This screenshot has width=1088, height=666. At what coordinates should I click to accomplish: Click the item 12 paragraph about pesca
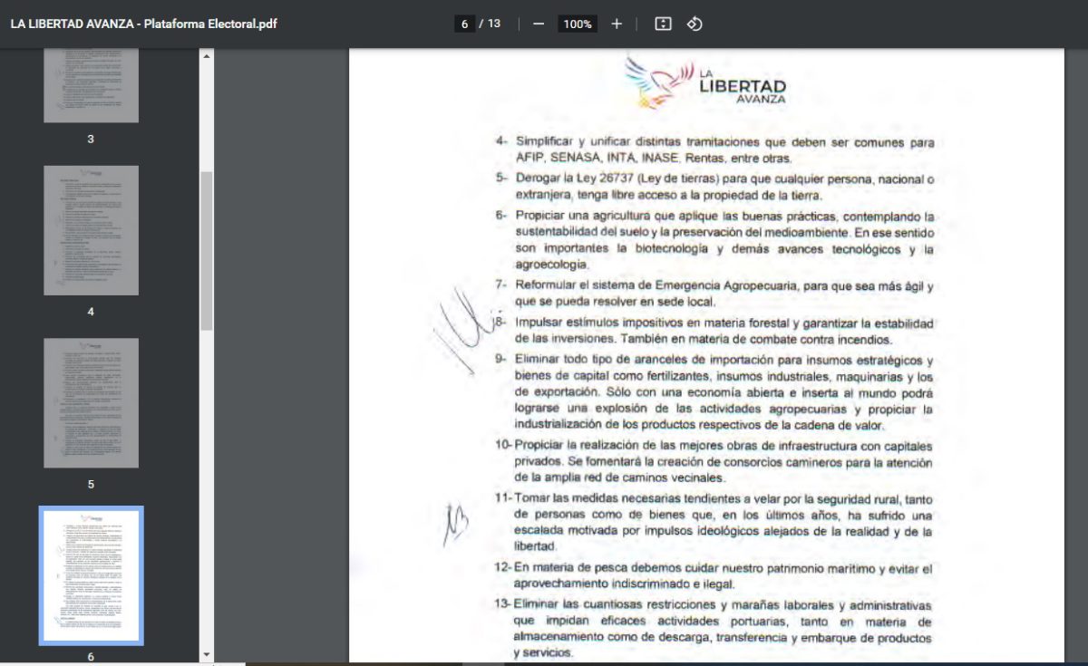724,576
